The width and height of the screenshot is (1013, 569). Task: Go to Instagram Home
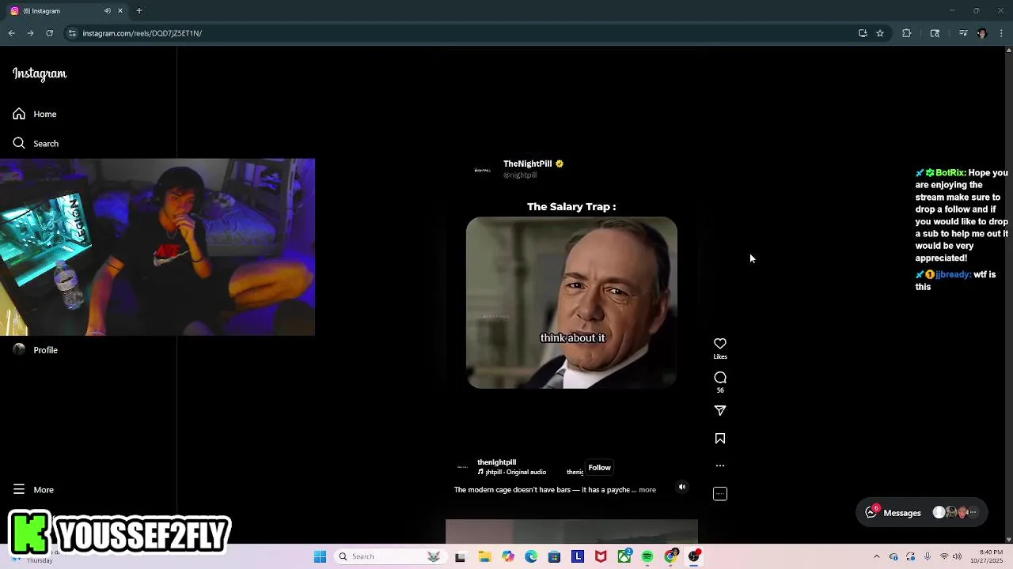(x=35, y=114)
